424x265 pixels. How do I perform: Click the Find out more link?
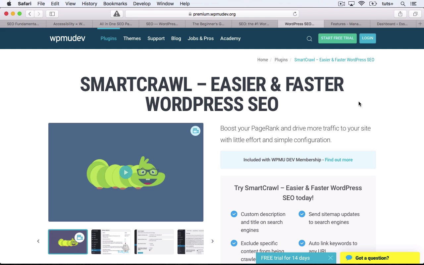(339, 160)
